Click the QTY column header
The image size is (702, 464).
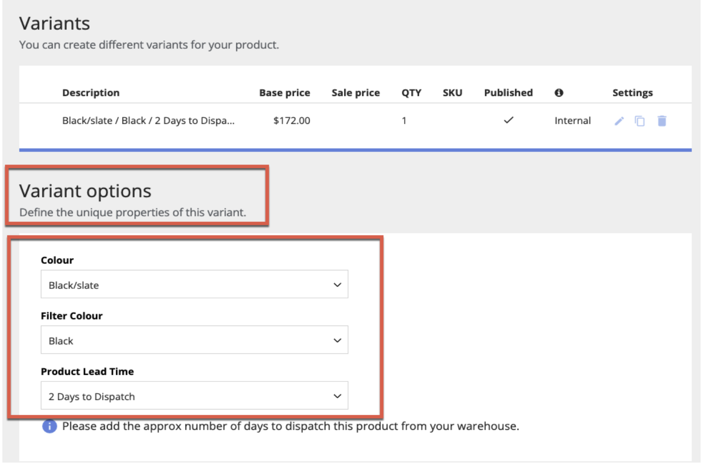point(411,93)
